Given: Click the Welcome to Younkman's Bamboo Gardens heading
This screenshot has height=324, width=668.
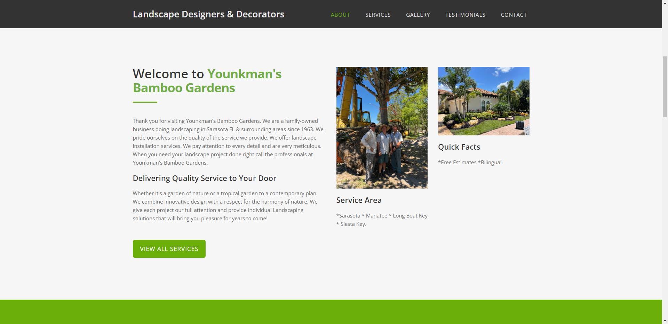Looking at the screenshot, I should pyautogui.click(x=207, y=81).
